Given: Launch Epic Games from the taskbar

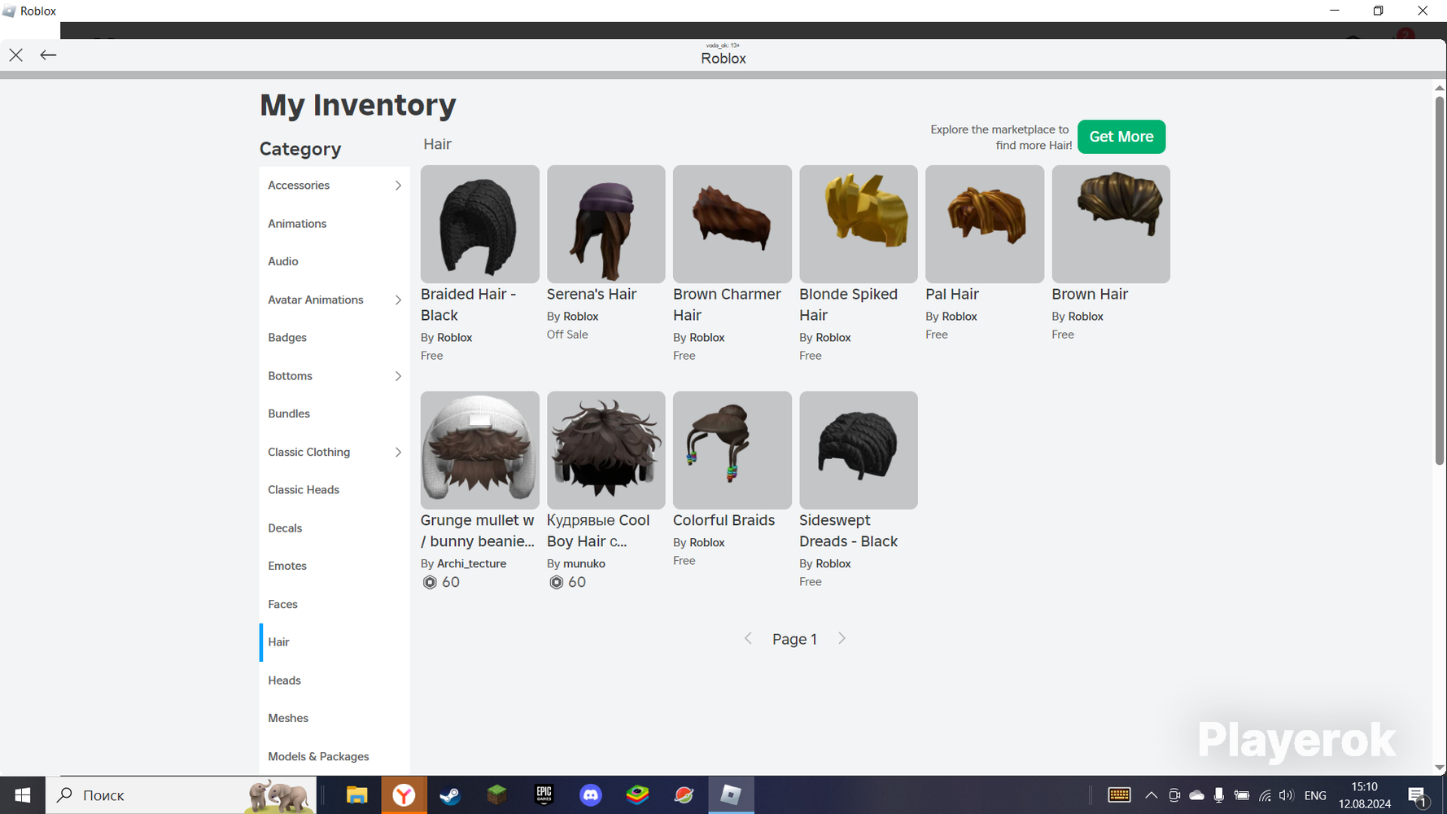Looking at the screenshot, I should pyautogui.click(x=544, y=795).
